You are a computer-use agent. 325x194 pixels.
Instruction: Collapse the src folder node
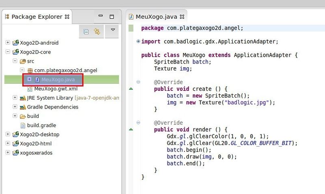(15, 61)
